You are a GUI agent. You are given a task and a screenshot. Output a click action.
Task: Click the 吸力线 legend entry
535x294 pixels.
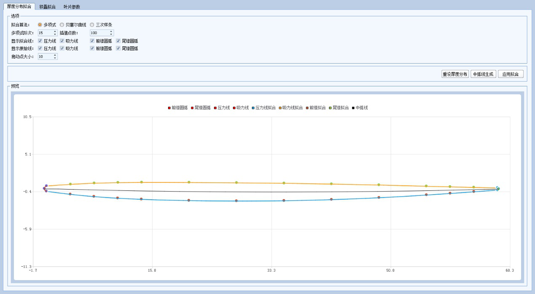(241, 108)
